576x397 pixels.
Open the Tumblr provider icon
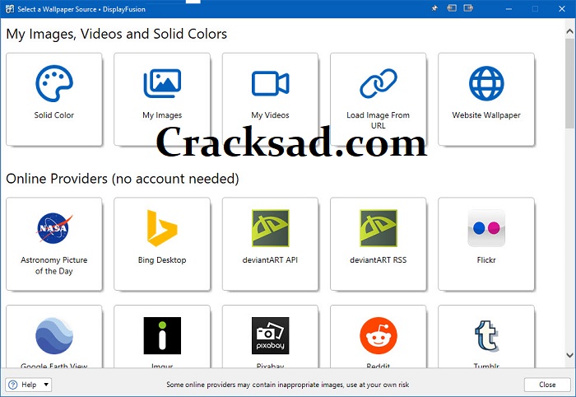pyautogui.click(x=486, y=335)
